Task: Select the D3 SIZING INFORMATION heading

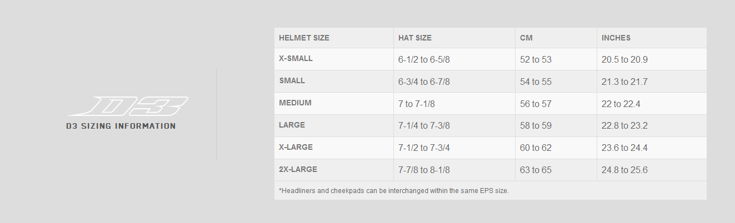Action: [121, 126]
